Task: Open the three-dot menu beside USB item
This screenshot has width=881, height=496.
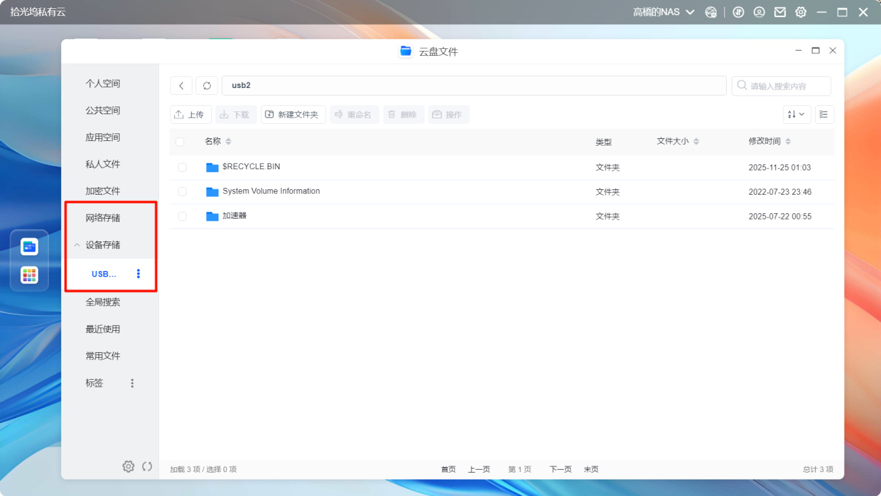Action: pyautogui.click(x=138, y=274)
